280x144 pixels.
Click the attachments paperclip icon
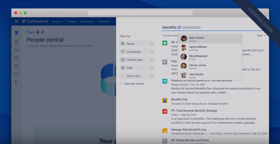click(43, 32)
